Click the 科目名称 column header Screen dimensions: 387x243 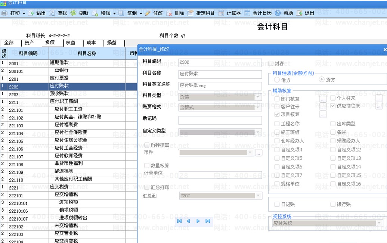[x=87, y=53]
